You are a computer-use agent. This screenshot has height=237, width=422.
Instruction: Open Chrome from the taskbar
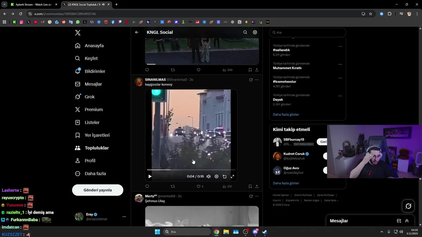pyautogui.click(x=216, y=232)
